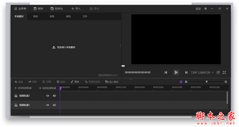The image size is (239, 127).
Task: Click 添加视频轨道 add video track
Action: pyautogui.click(x=23, y=88)
